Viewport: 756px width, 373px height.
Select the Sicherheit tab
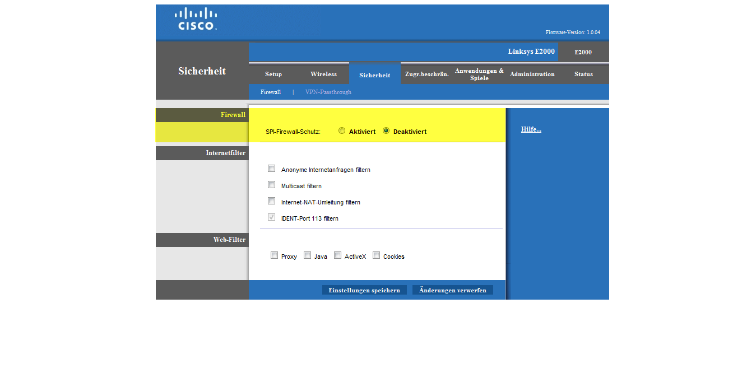pyautogui.click(x=374, y=75)
